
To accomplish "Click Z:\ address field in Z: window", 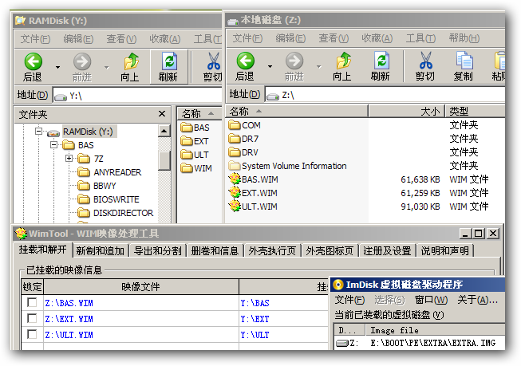I will (385, 96).
